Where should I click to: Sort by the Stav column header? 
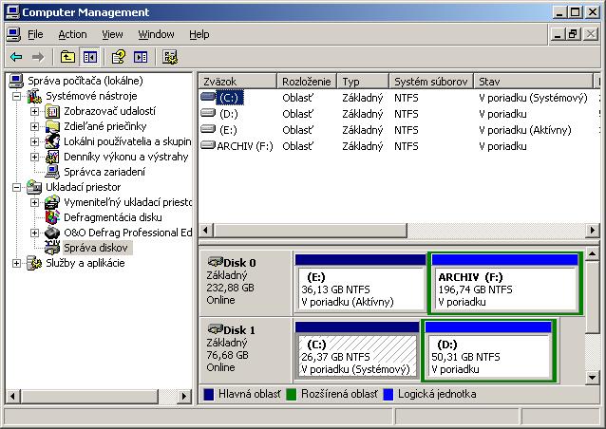coord(534,82)
